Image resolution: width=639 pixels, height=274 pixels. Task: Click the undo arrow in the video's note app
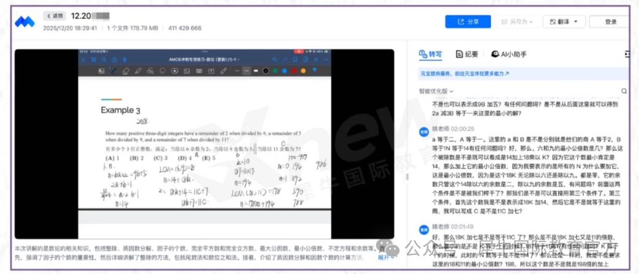click(274, 59)
